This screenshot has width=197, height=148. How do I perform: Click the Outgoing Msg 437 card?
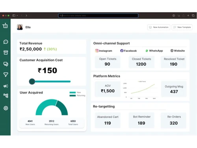click(174, 89)
